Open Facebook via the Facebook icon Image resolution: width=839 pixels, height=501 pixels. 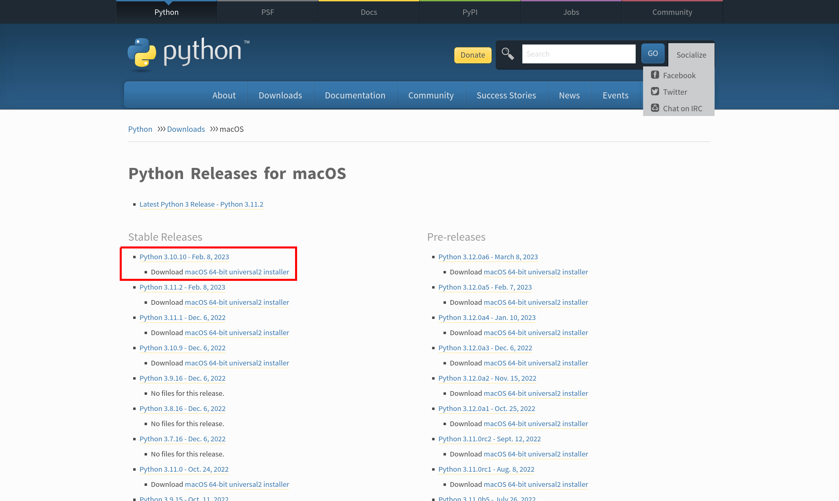point(655,75)
